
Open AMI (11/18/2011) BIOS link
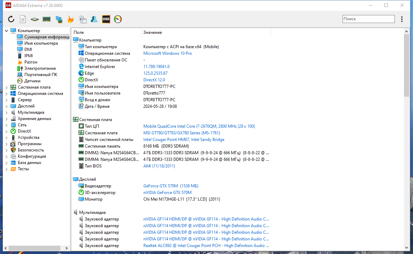tap(159, 166)
